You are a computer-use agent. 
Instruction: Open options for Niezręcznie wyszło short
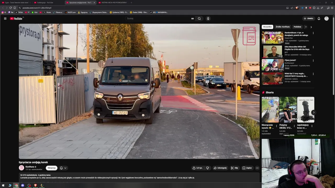pyautogui.click(x=276, y=126)
